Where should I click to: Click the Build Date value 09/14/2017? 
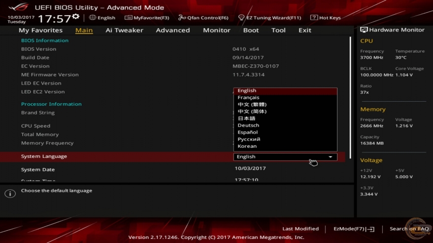pos(248,58)
